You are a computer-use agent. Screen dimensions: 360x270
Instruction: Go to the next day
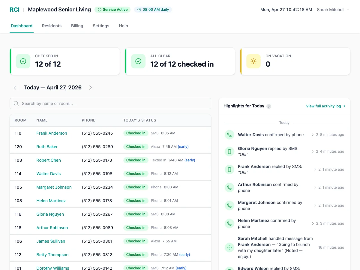91,88
